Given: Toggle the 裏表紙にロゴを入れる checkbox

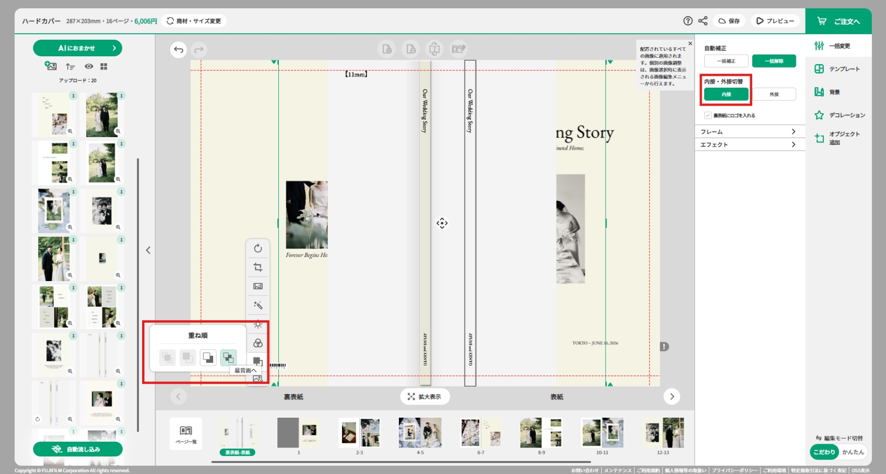Looking at the screenshot, I should [x=708, y=116].
